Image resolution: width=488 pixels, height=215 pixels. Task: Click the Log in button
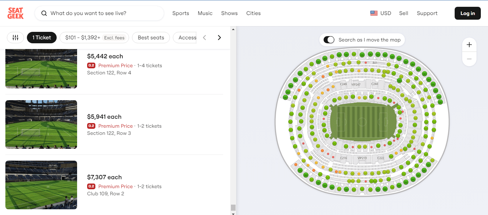coord(468,13)
